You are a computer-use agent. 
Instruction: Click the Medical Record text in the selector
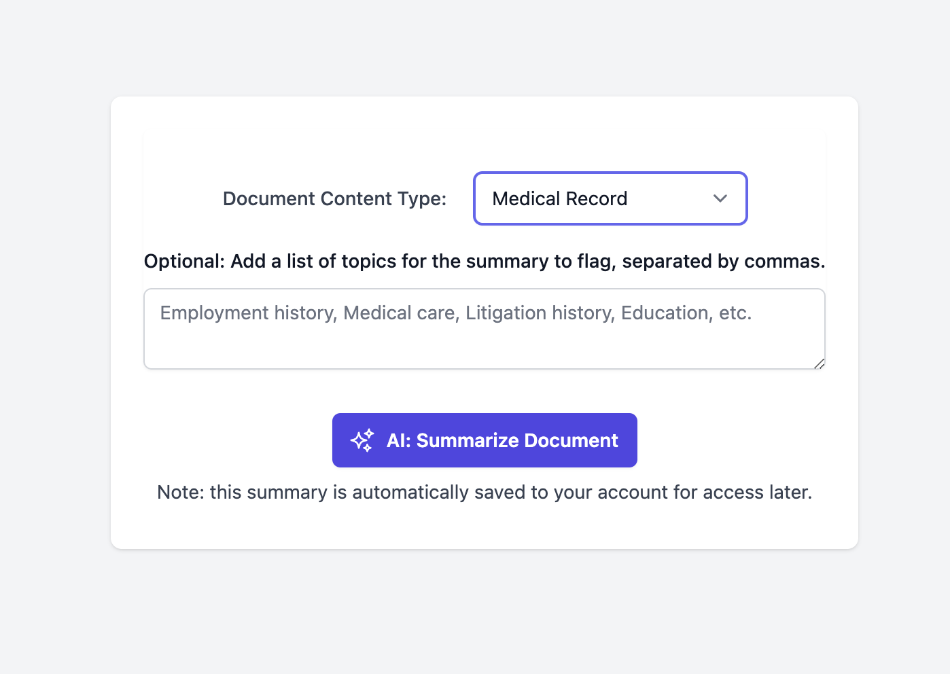[x=559, y=198]
